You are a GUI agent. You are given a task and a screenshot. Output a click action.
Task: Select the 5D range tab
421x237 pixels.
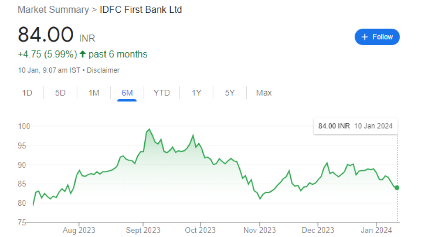click(x=60, y=93)
